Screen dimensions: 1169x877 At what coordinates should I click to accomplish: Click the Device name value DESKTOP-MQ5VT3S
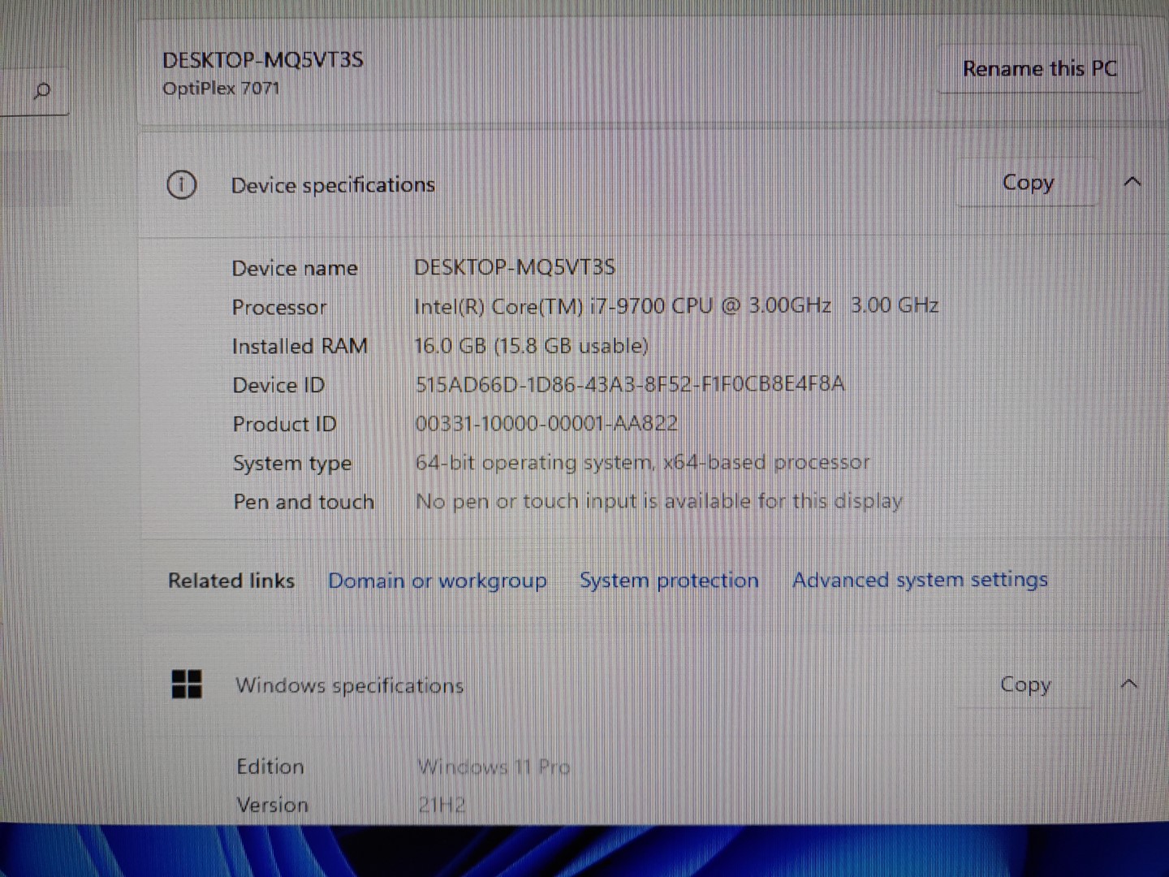pyautogui.click(x=515, y=267)
